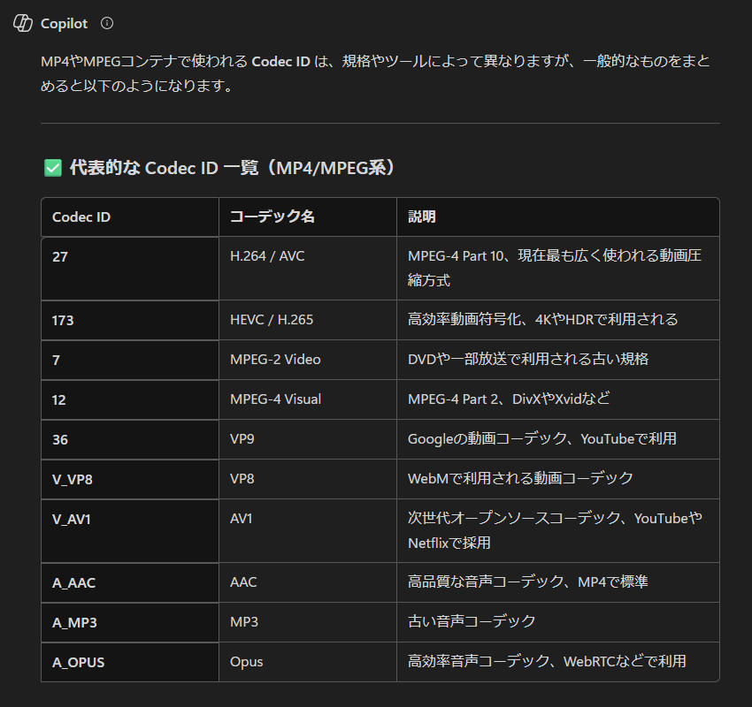Select the Codec ID cell 'A_AAC'
Screen dimensions: 752x707
point(130,582)
